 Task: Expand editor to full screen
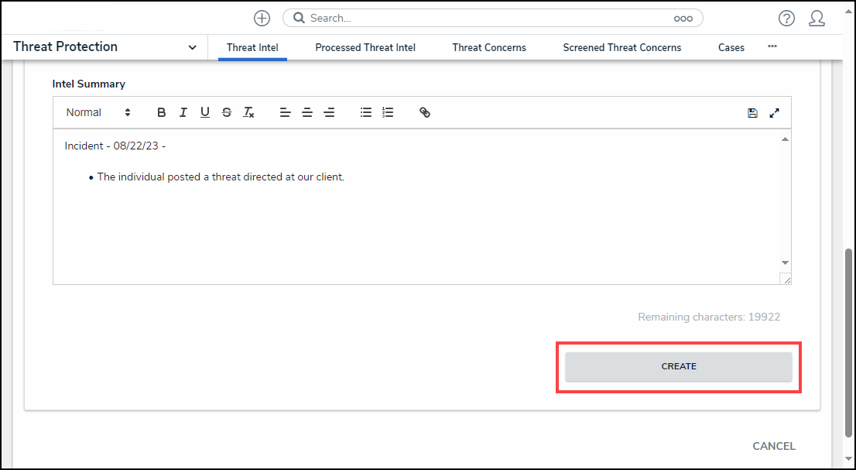(774, 113)
